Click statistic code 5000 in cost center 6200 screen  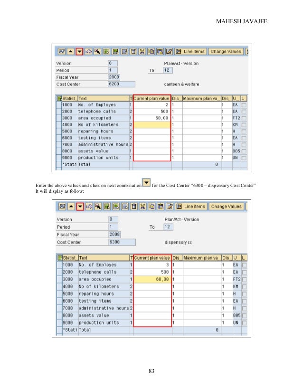(x=67, y=131)
